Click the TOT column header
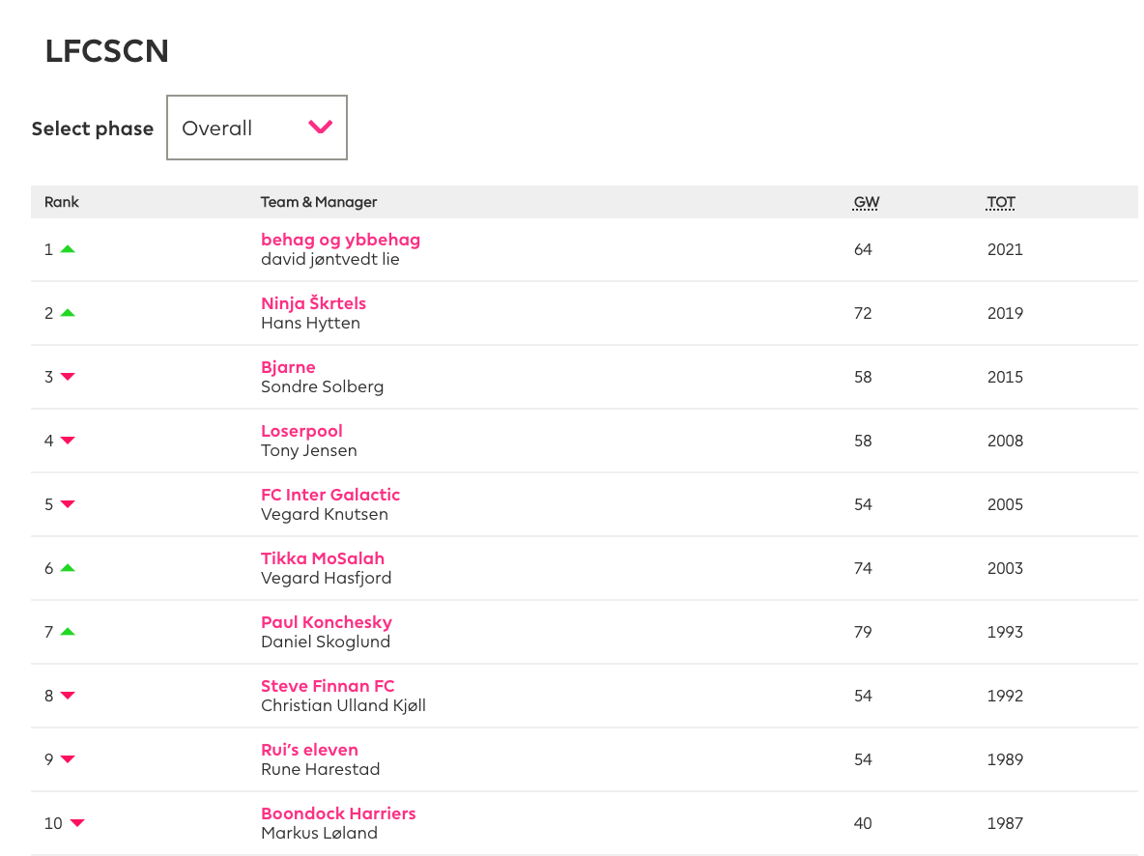This screenshot has height=856, width=1144. point(1001,203)
